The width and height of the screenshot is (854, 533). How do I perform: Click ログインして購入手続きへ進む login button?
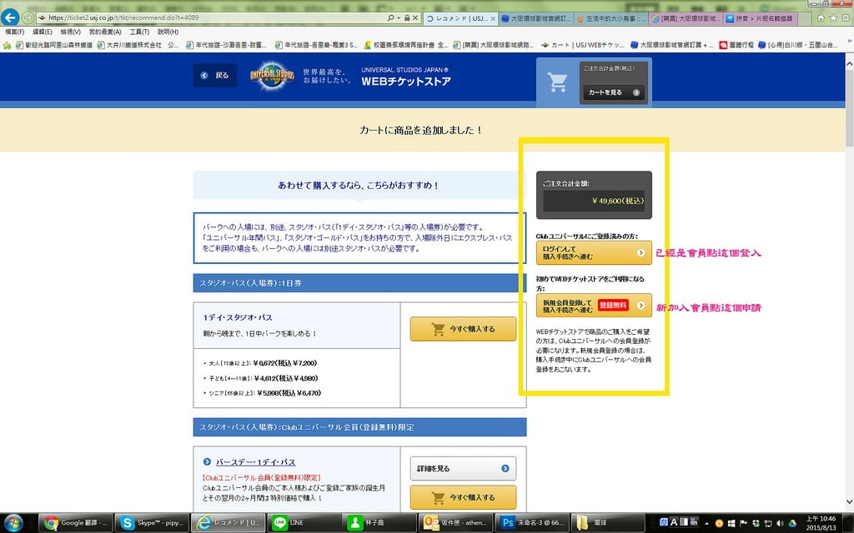594,252
